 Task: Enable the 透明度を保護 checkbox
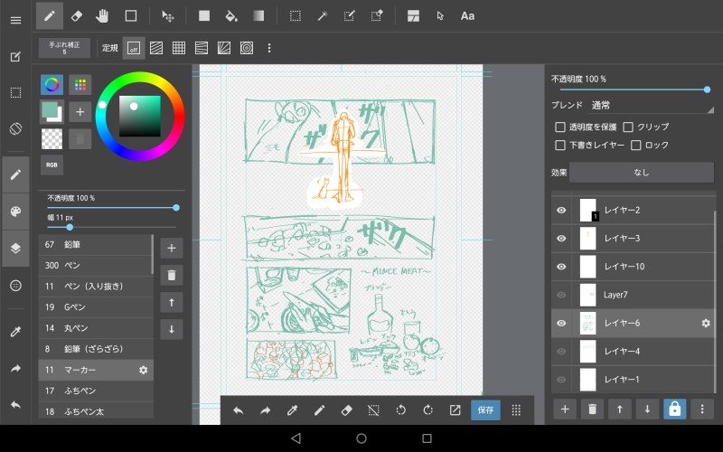pos(560,127)
